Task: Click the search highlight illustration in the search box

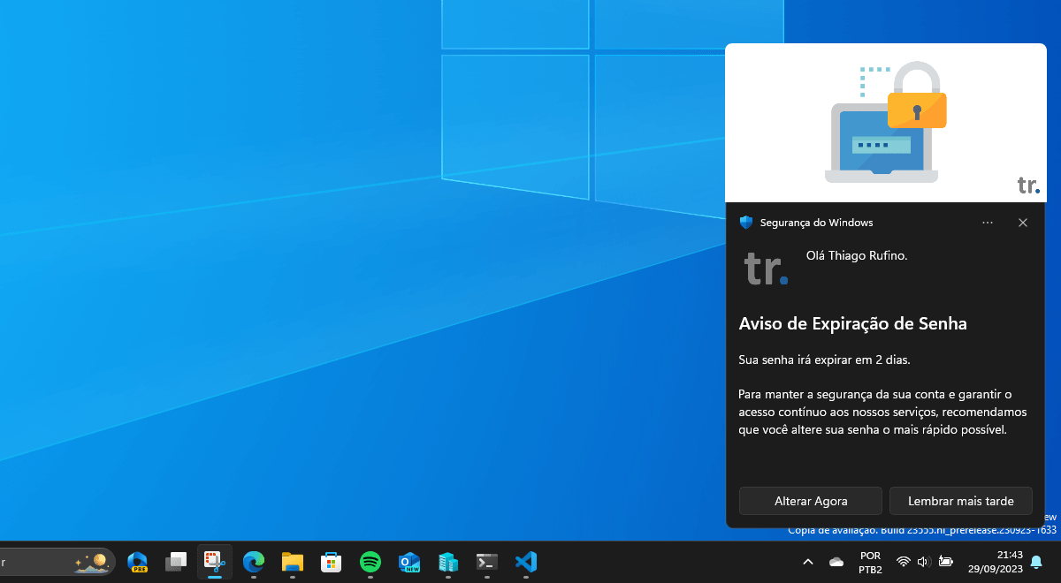Action: click(x=91, y=562)
